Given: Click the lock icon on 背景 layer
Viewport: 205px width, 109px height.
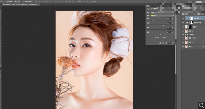Looking at the screenshot, I should click(x=204, y=47).
